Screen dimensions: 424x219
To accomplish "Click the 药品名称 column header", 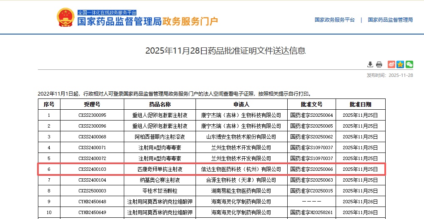I will coord(160,104).
